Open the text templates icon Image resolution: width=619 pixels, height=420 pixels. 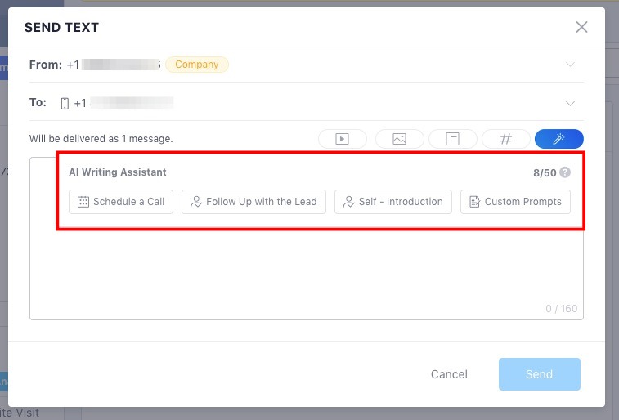pos(452,139)
